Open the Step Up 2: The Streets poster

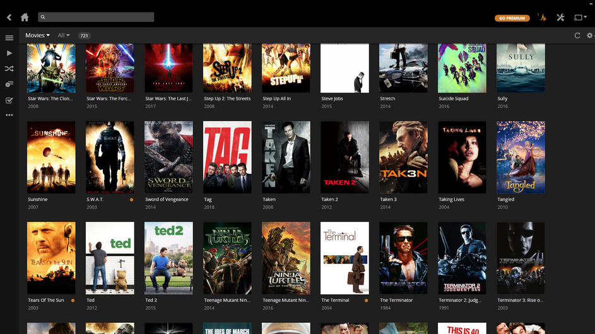pyautogui.click(x=227, y=68)
